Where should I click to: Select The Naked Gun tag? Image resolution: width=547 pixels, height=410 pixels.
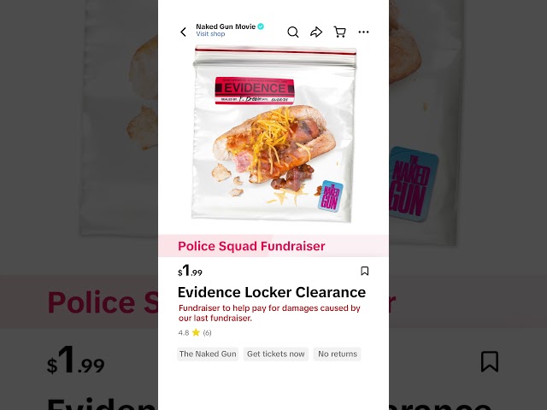[x=208, y=354]
